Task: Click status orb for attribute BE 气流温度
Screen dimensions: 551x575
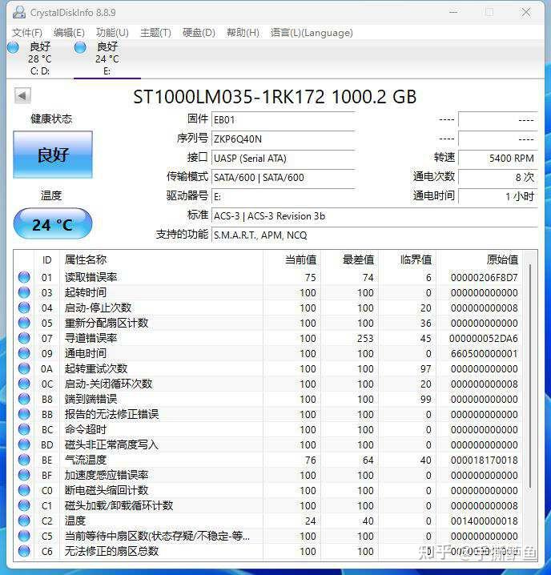Action: [x=24, y=460]
